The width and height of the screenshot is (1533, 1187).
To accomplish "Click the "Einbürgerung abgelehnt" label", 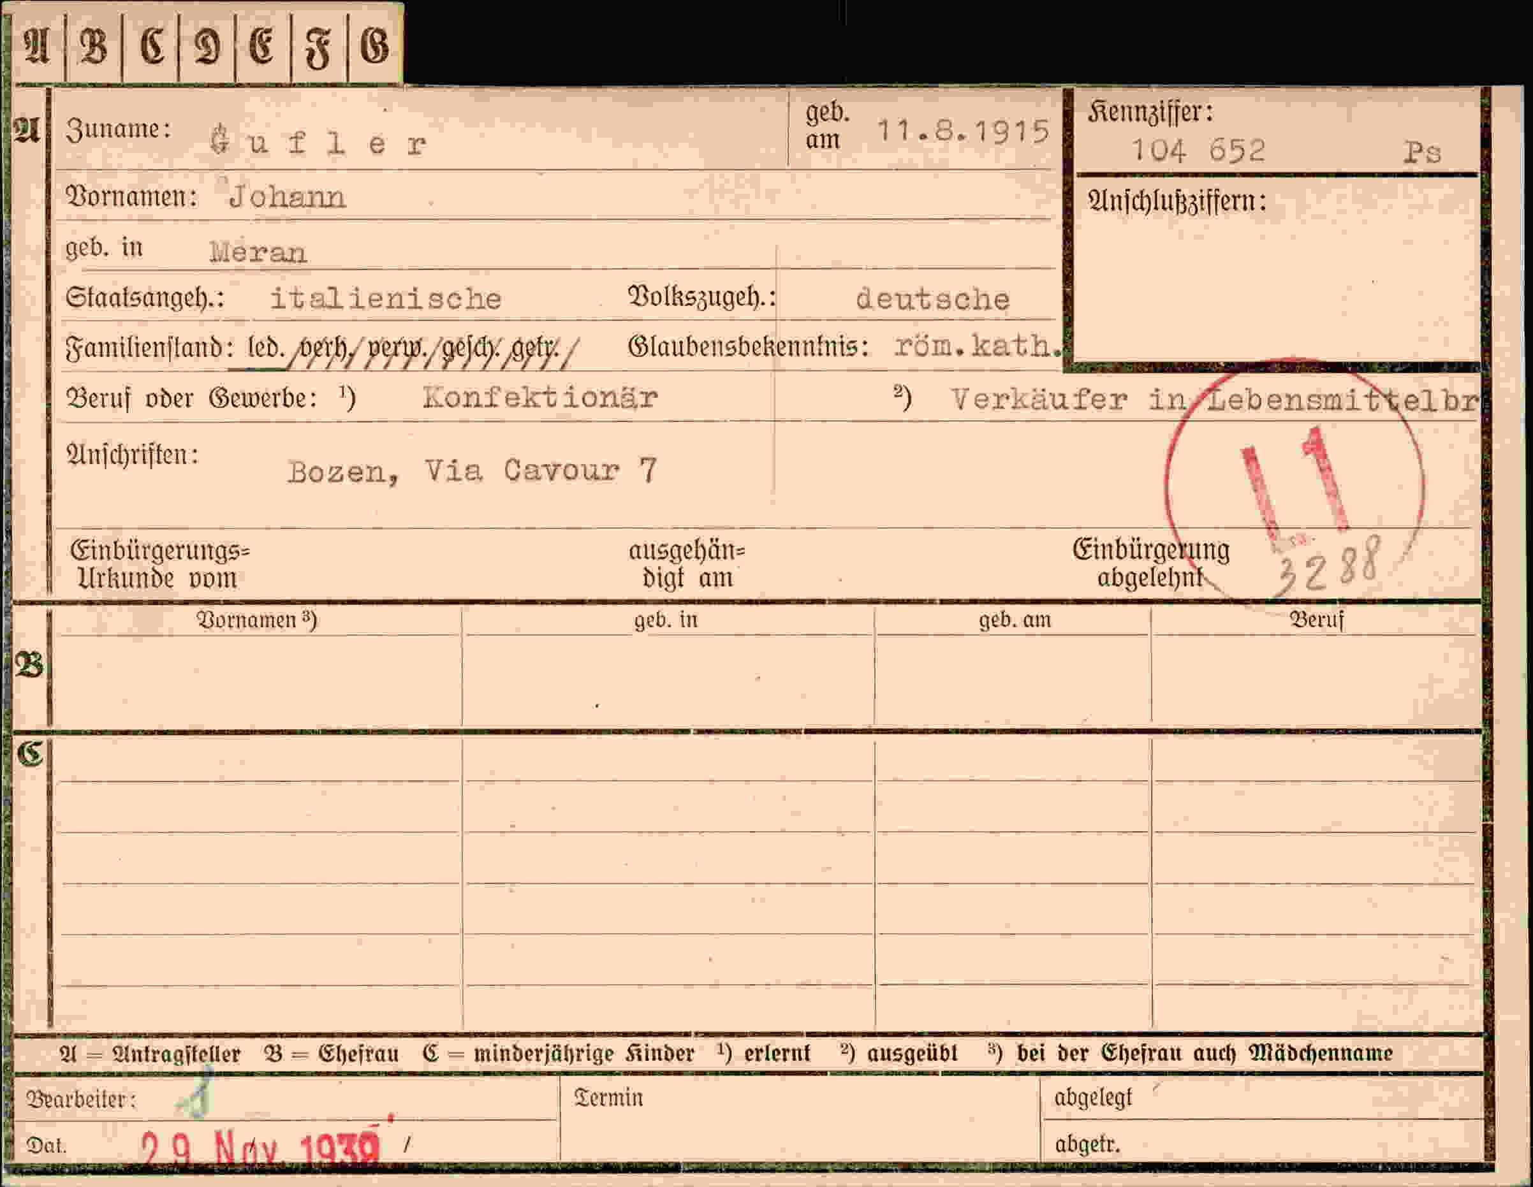I will coord(1150,564).
